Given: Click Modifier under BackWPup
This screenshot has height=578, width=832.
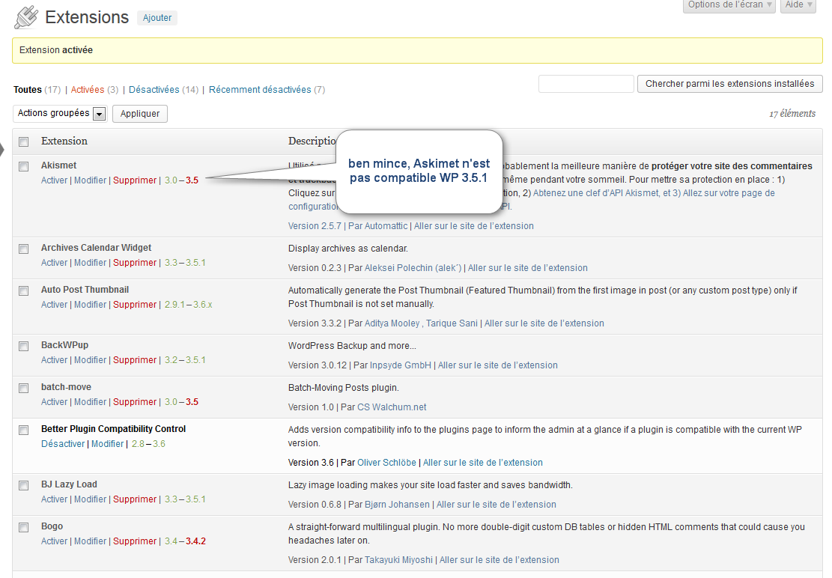Looking at the screenshot, I should point(90,360).
